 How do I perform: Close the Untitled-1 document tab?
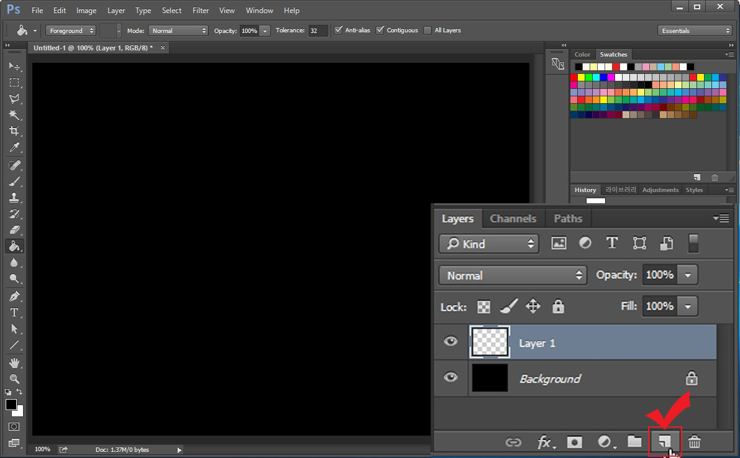[163, 48]
